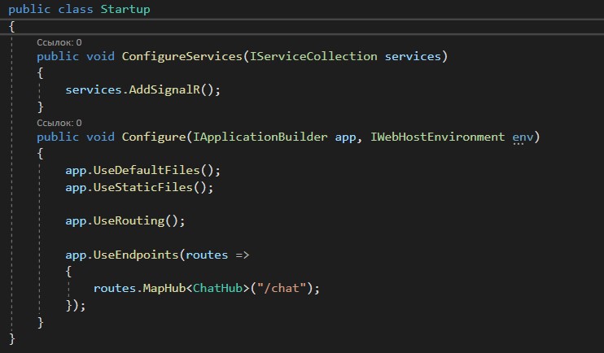Click the closing brace of the Startup class
The width and height of the screenshot is (604, 353).
(12, 338)
